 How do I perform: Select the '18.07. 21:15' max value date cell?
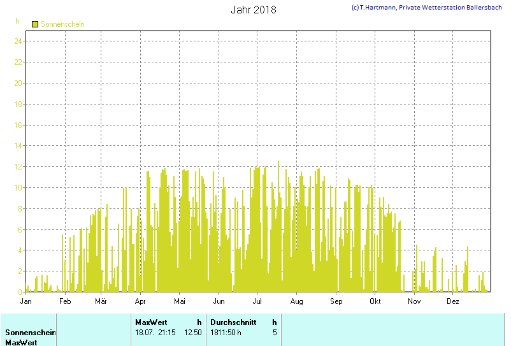155,333
